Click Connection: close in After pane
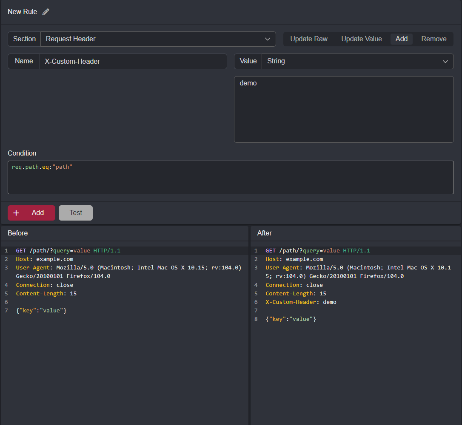This screenshot has width=462, height=425. tap(294, 285)
